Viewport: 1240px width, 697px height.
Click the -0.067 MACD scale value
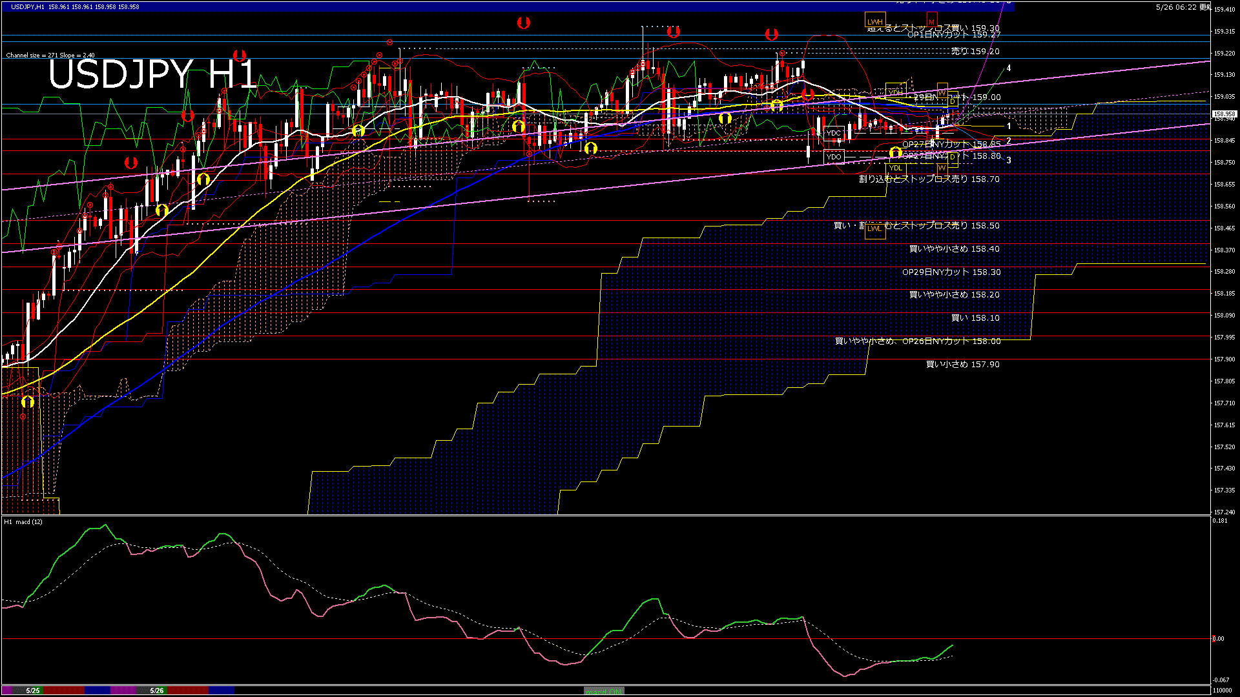(1221, 680)
